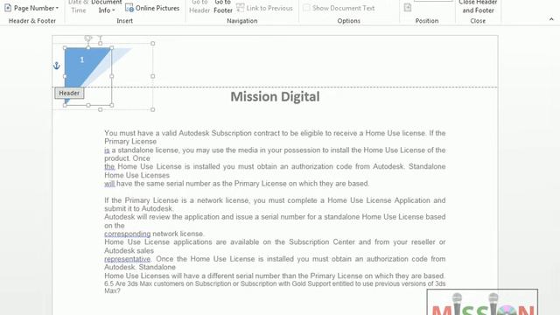Click the underlined word "corresponding"

click(x=128, y=234)
